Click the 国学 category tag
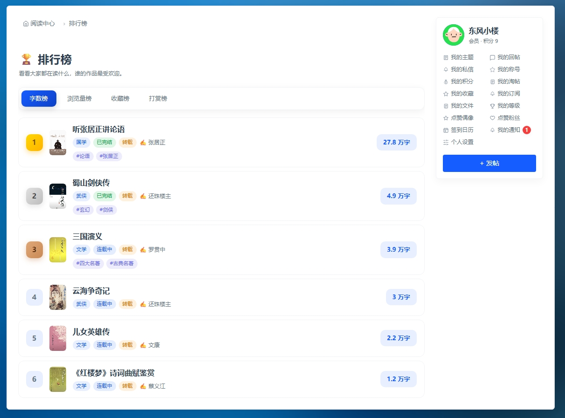565x418 pixels. tap(82, 142)
